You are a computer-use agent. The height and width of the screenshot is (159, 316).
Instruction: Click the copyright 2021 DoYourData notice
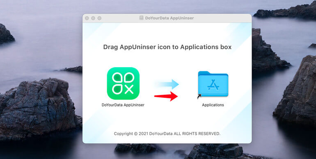tap(167, 134)
